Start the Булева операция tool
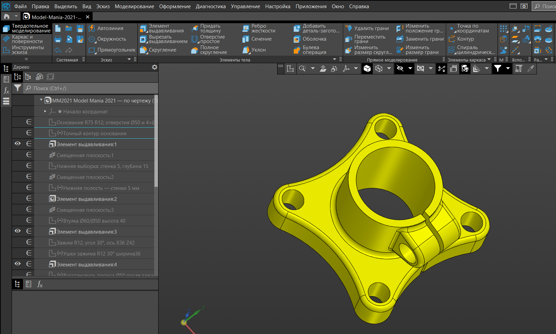This screenshot has height=334, width=556. (x=310, y=50)
